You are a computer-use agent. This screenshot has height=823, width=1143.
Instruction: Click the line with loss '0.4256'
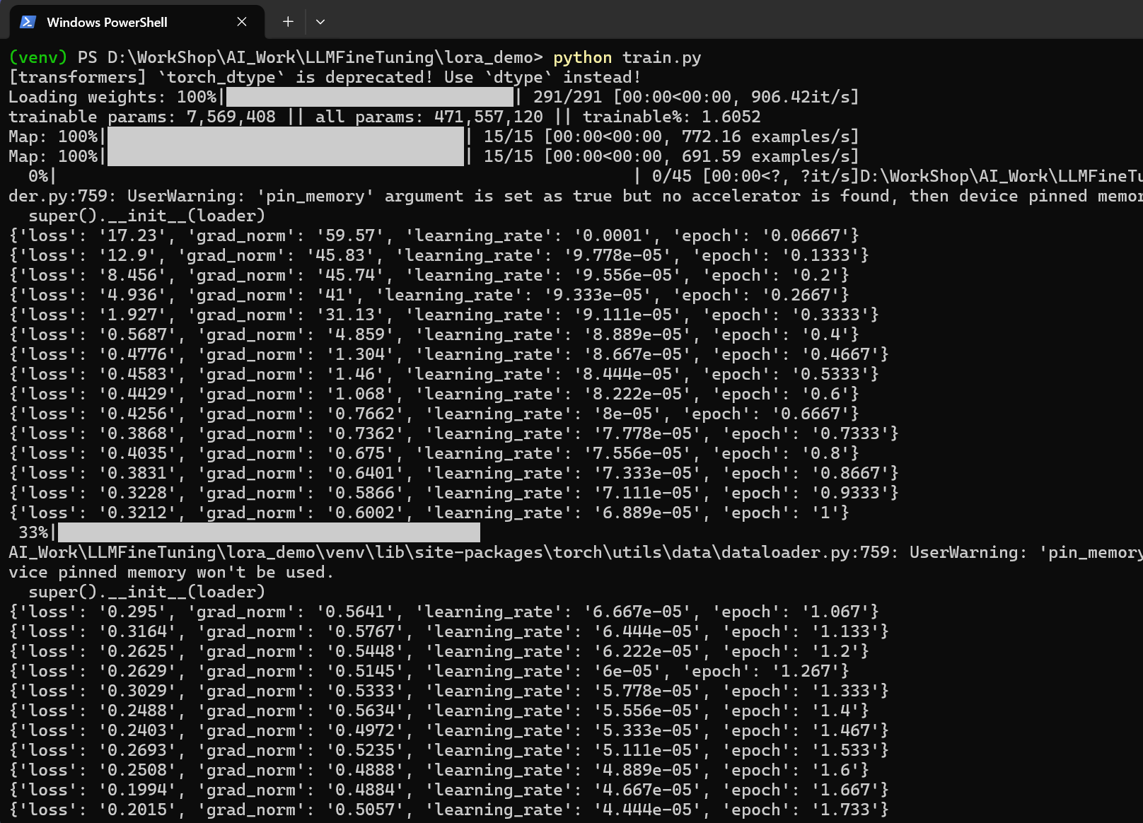click(434, 414)
